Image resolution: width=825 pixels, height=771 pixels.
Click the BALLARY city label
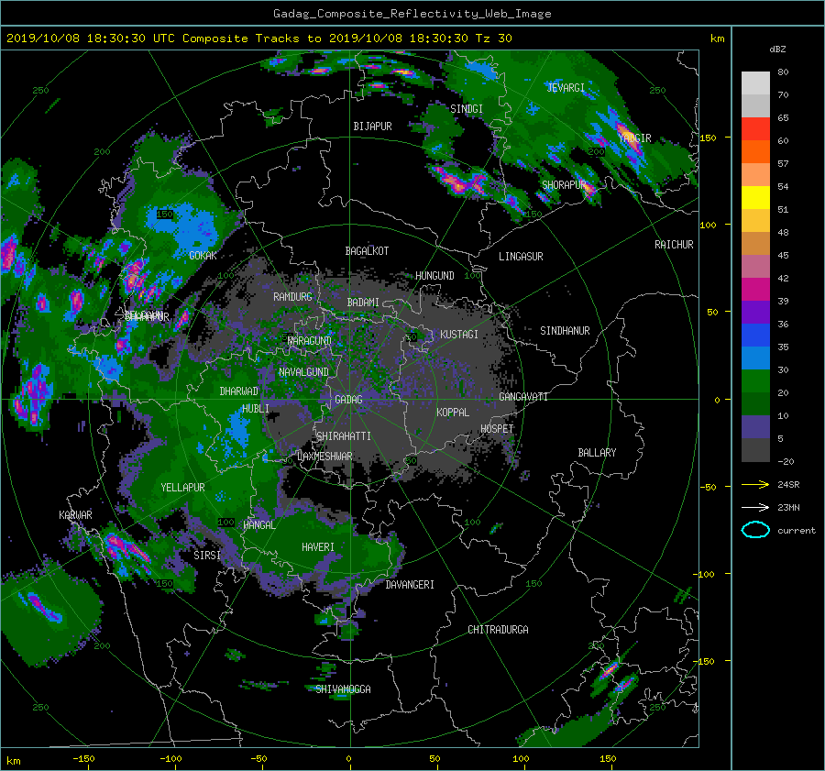pos(597,453)
